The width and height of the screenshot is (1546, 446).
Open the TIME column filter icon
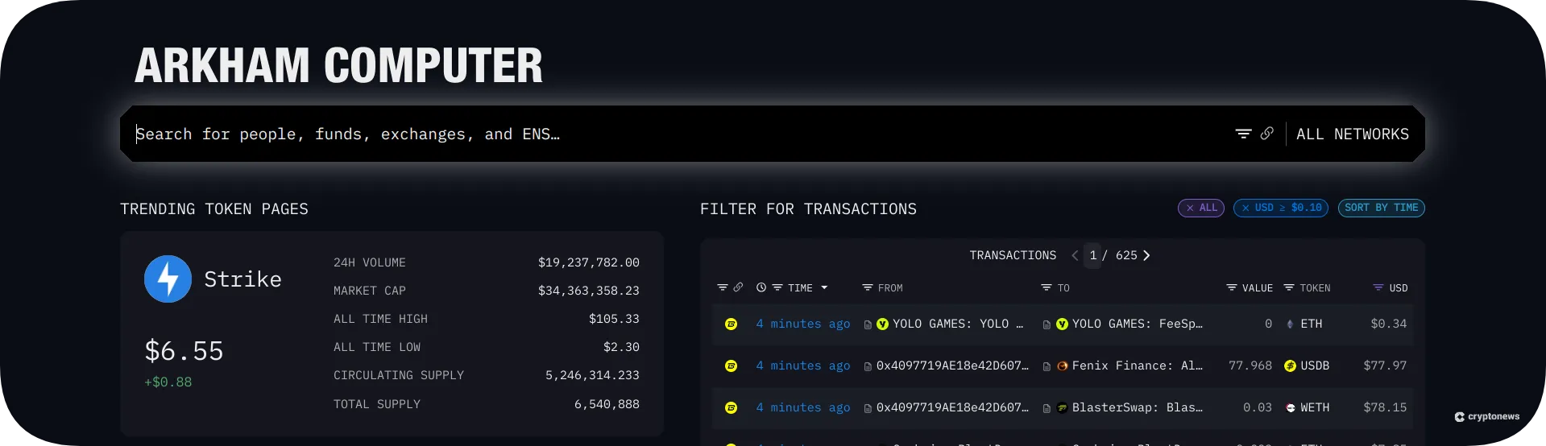(777, 287)
